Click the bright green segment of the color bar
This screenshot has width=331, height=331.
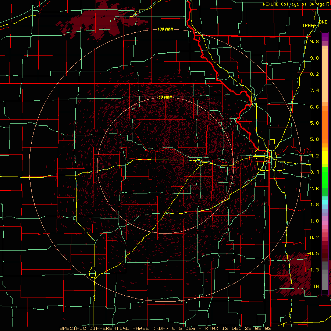325,177
